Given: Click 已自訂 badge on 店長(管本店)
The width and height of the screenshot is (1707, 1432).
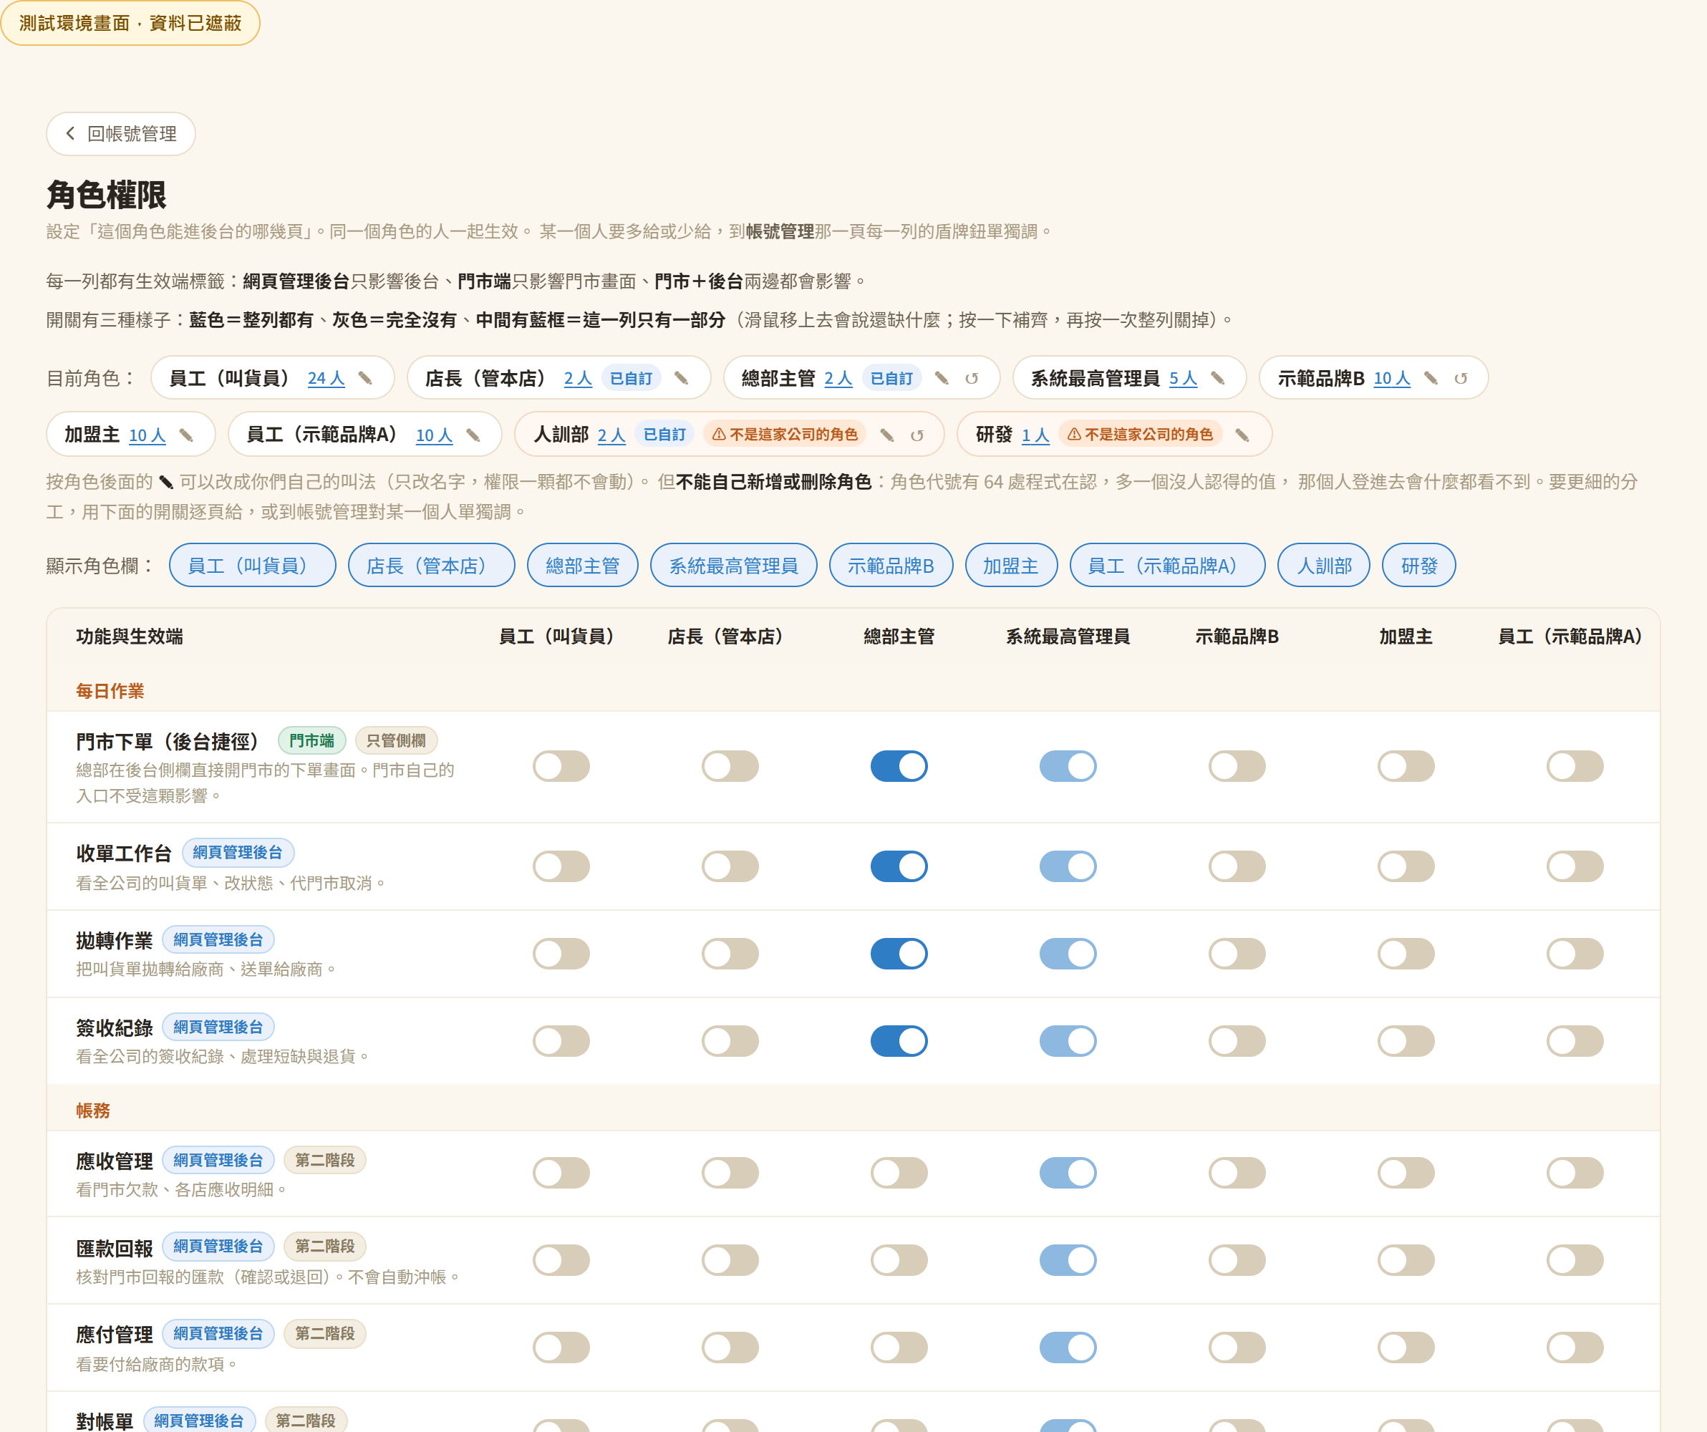Looking at the screenshot, I should click(x=632, y=379).
